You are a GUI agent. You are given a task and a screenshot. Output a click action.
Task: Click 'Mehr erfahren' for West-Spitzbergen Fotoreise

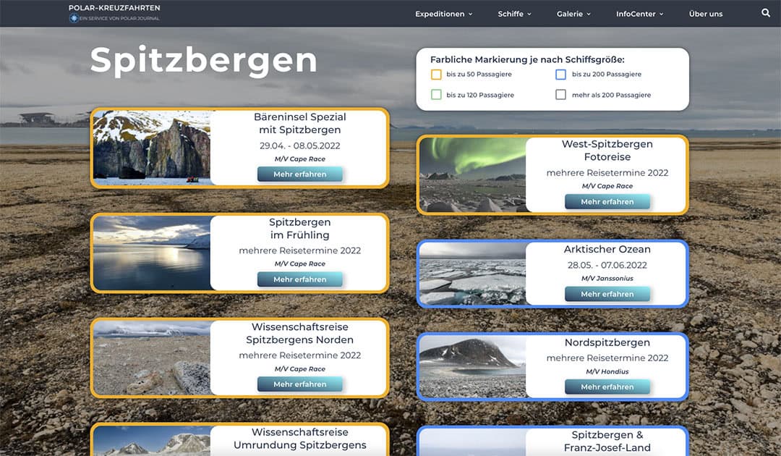point(607,202)
